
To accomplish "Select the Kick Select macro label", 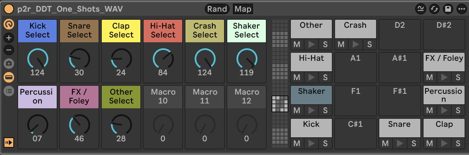I will pyautogui.click(x=37, y=31).
